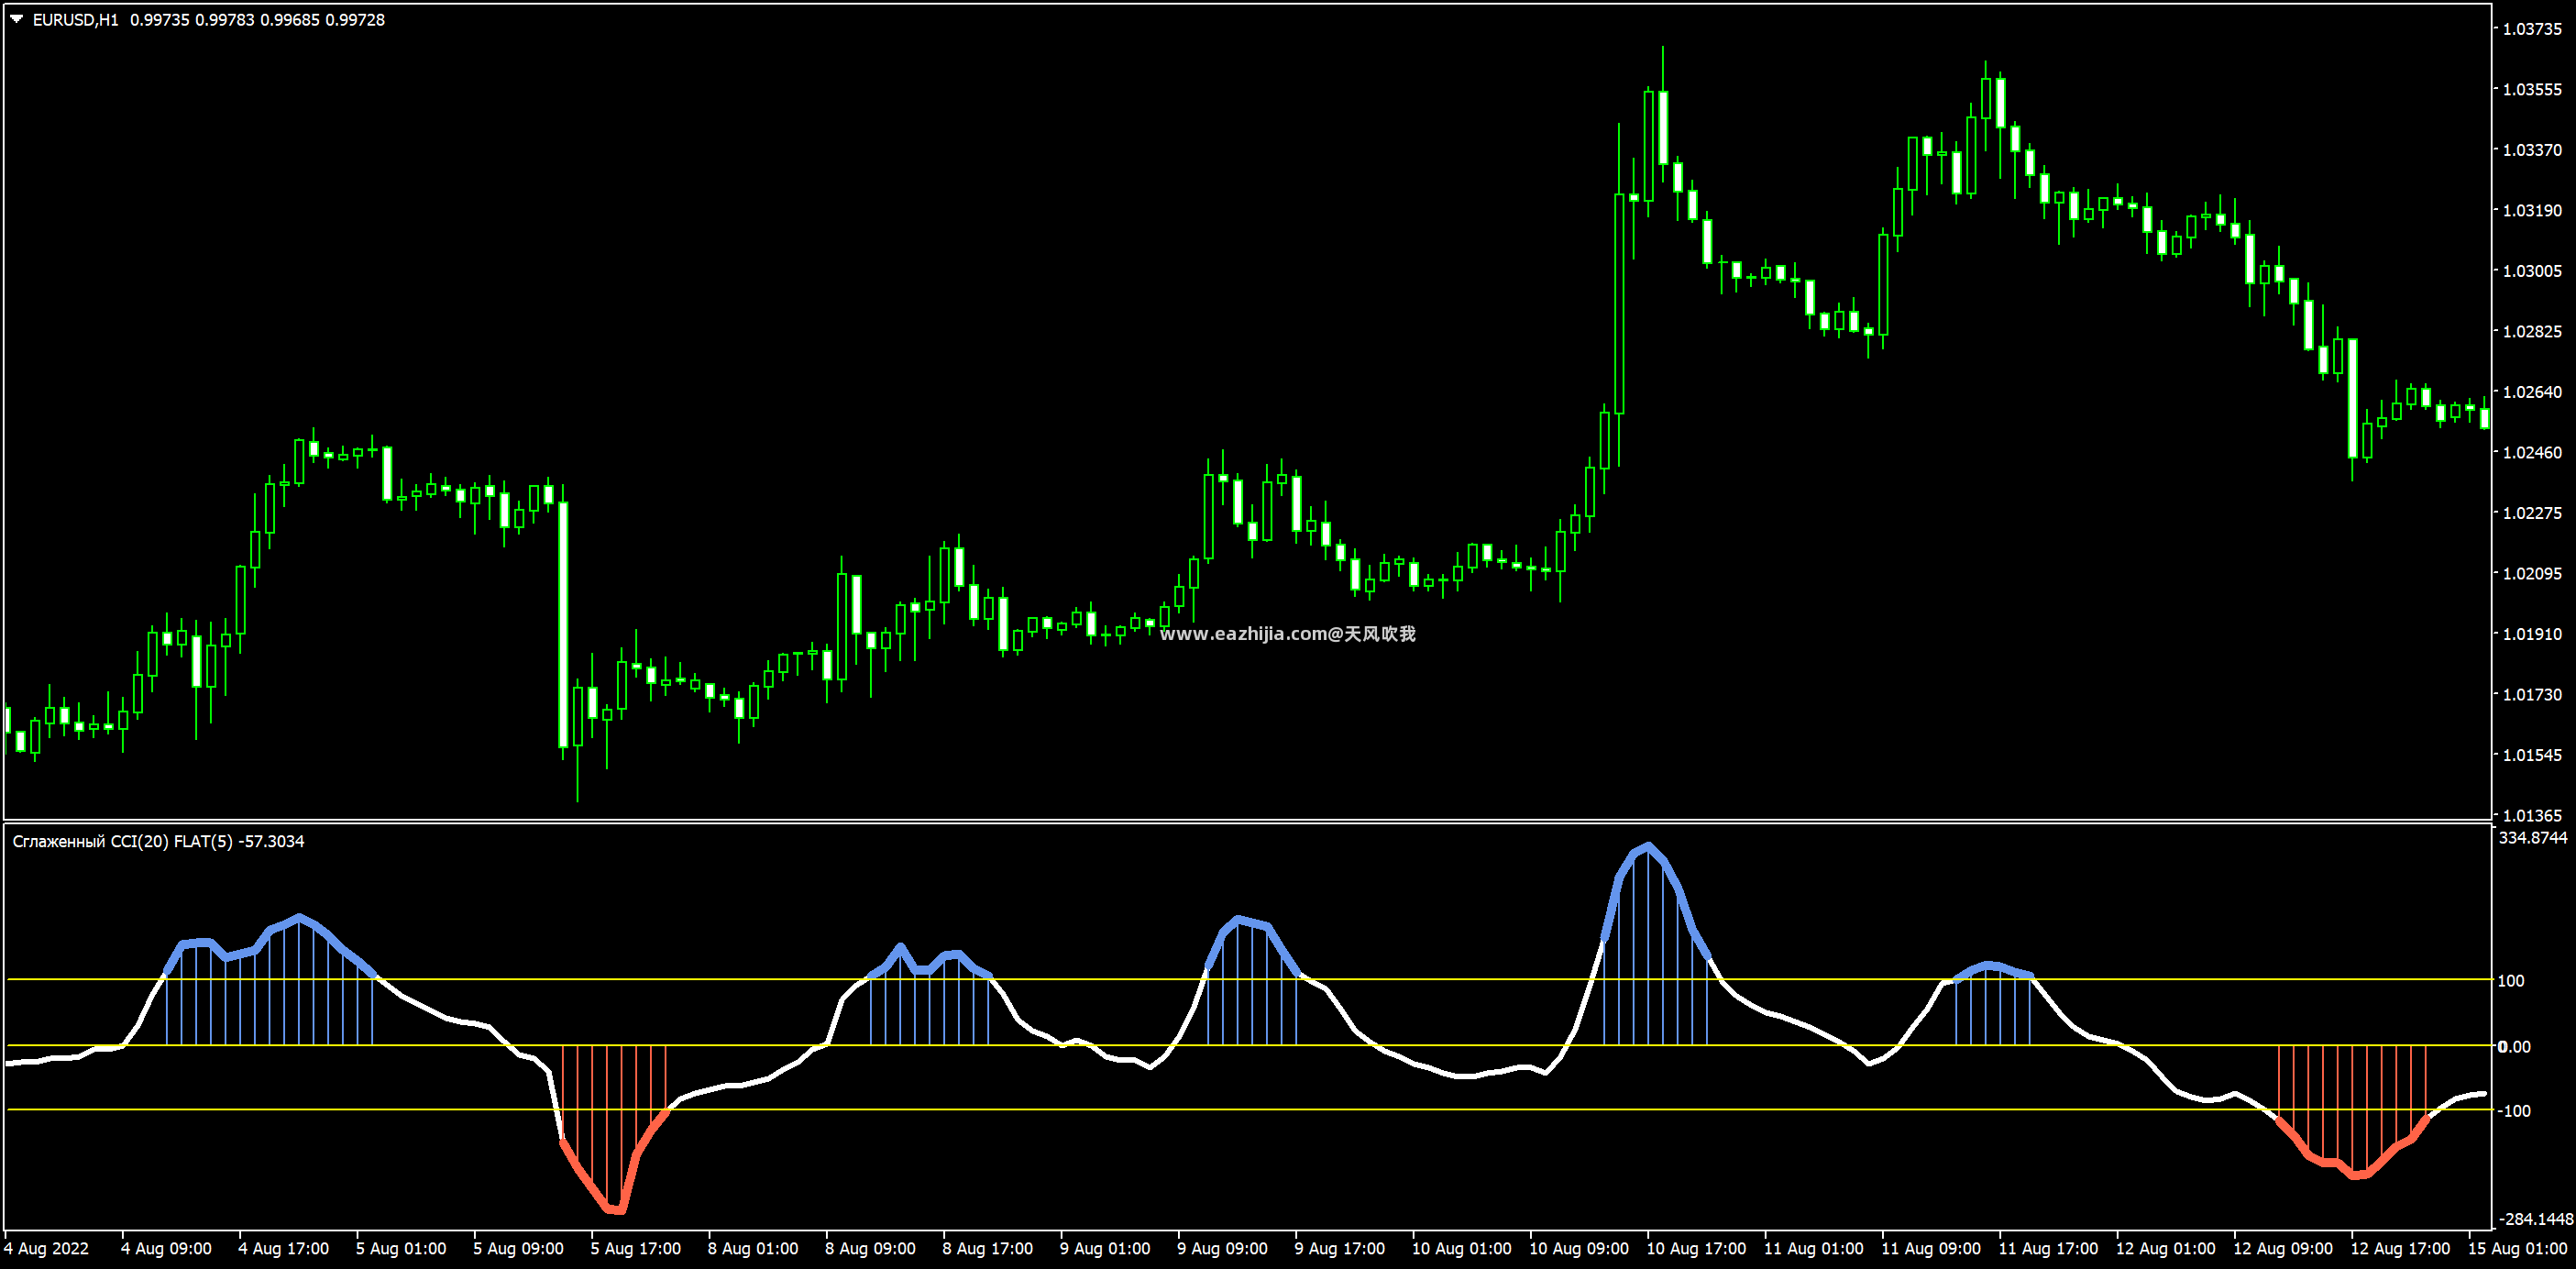Select the 4 Aug 17:00 time label

283,1248
